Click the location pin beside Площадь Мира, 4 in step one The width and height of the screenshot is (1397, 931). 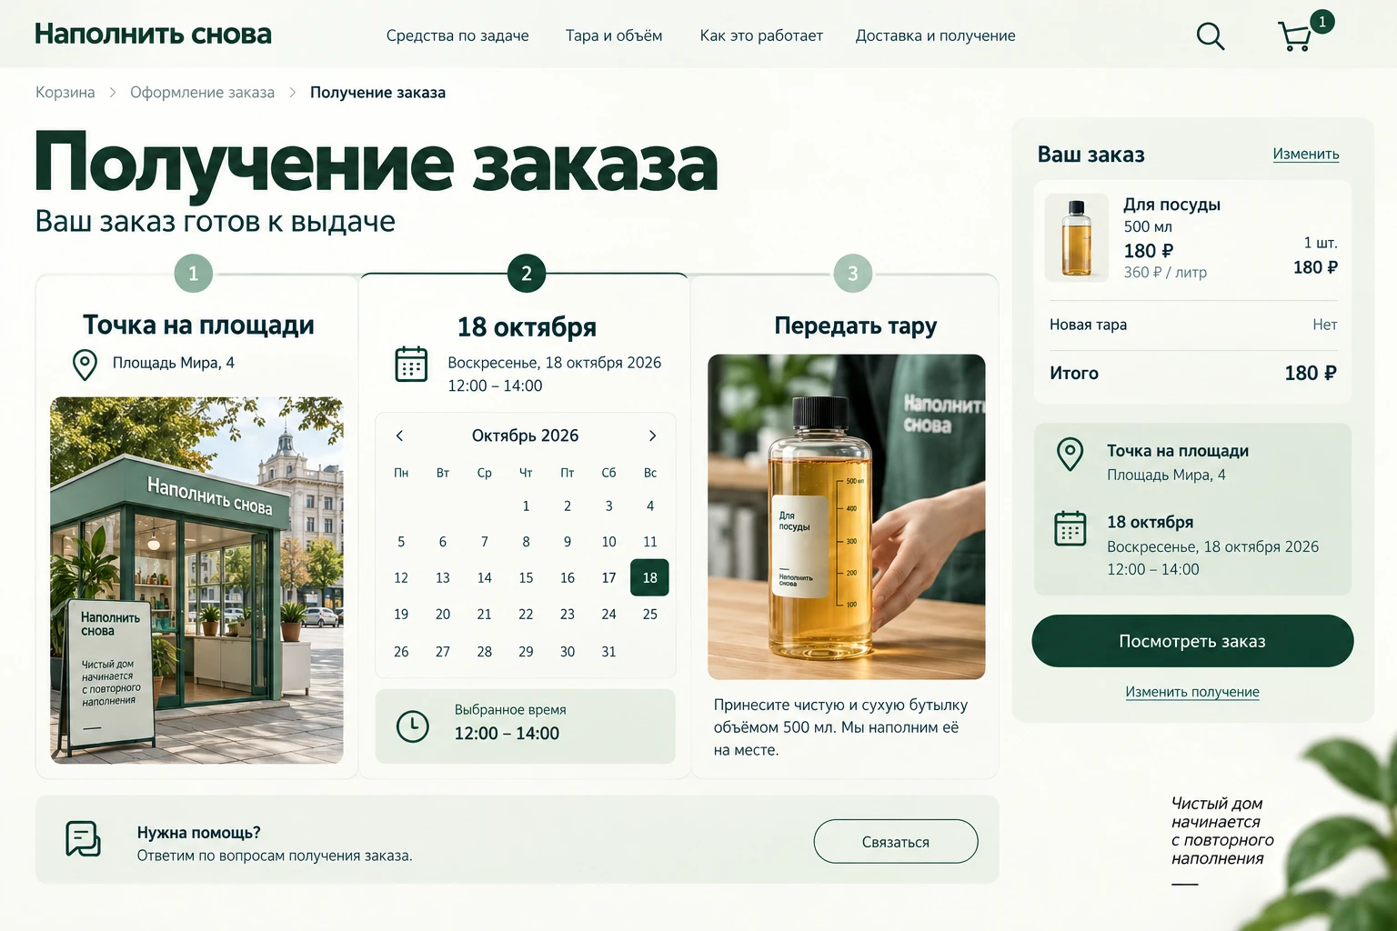(85, 365)
